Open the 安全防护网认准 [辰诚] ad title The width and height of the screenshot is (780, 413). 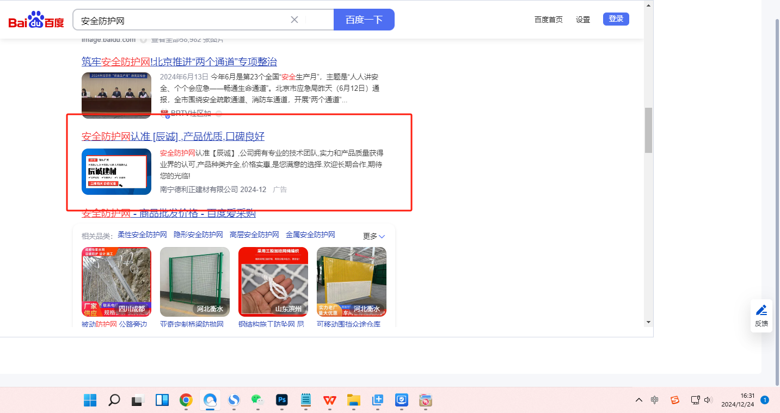pyautogui.click(x=173, y=136)
